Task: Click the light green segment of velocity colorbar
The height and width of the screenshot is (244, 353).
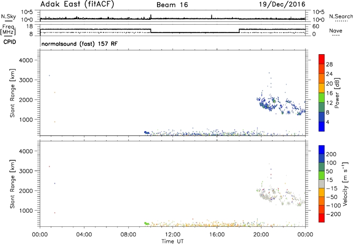Action: pos(322,175)
